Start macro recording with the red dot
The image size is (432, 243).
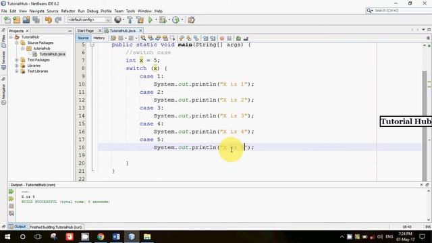click(222, 38)
